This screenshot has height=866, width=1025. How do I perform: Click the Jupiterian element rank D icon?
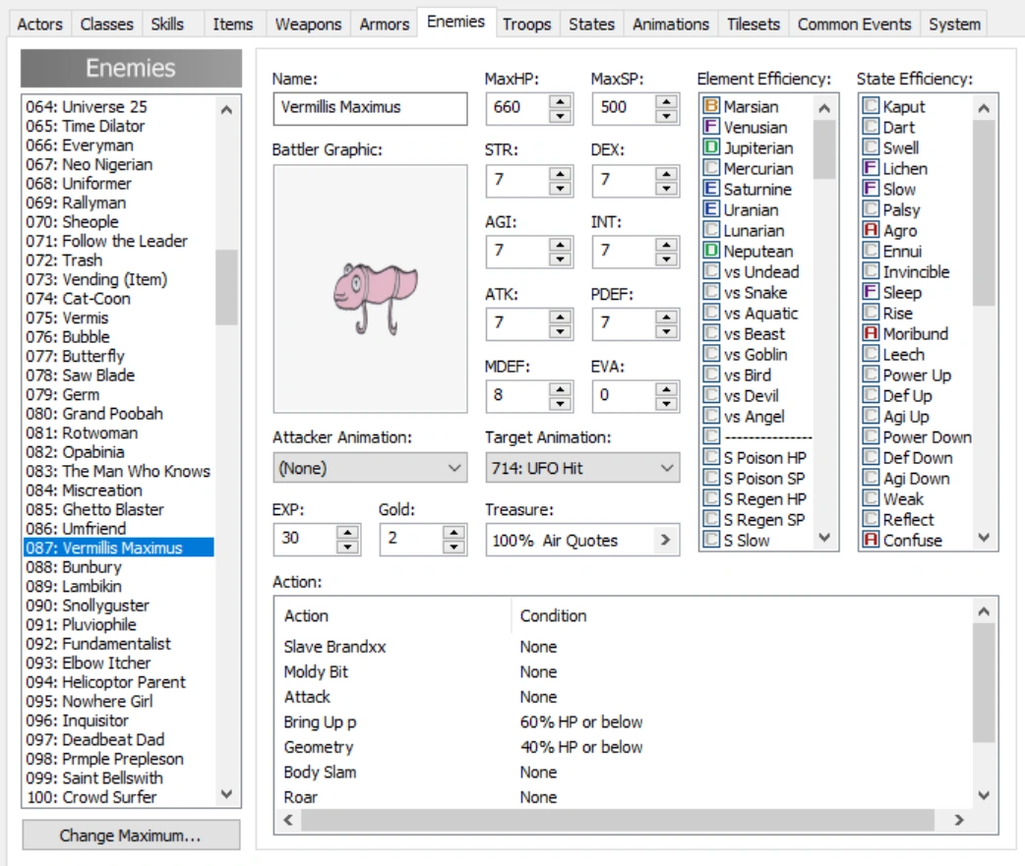(x=711, y=147)
